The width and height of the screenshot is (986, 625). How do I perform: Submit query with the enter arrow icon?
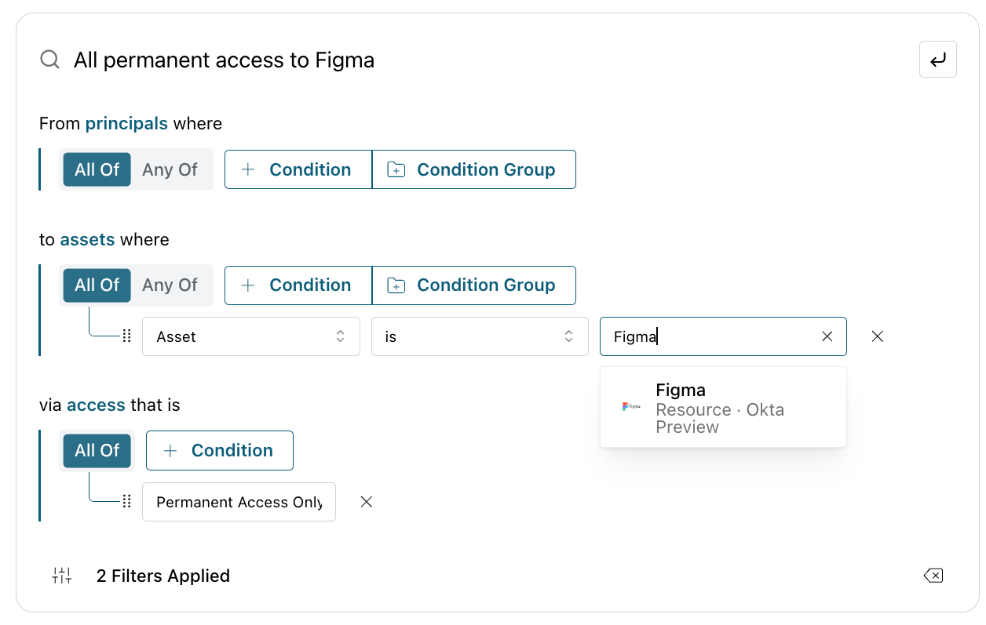[x=937, y=60]
